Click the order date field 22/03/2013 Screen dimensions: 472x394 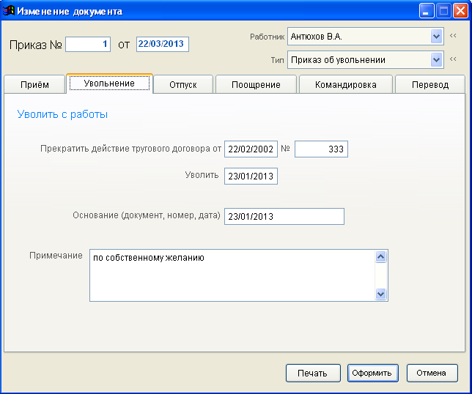click(163, 44)
